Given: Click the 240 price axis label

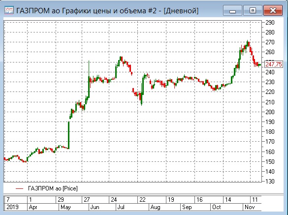Looking at the screenshot, I should [x=270, y=72].
